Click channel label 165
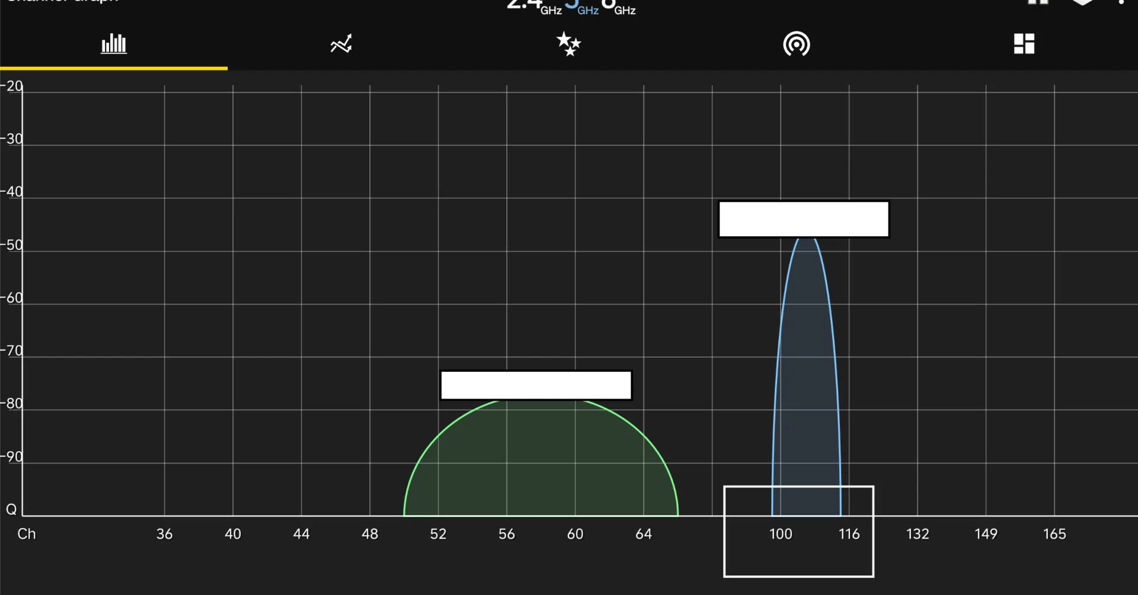This screenshot has width=1138, height=595. (1054, 534)
